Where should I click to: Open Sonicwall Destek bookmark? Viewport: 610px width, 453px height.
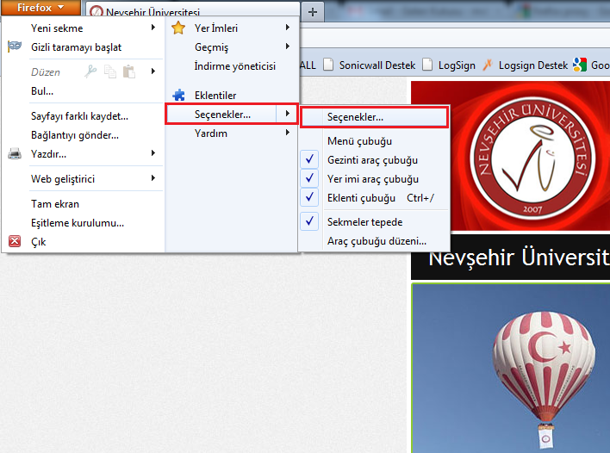pyautogui.click(x=368, y=65)
